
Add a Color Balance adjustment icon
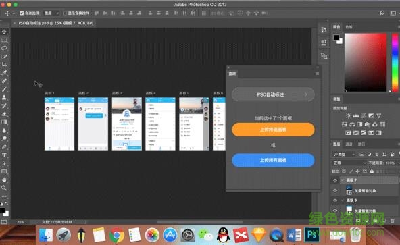point(352,124)
